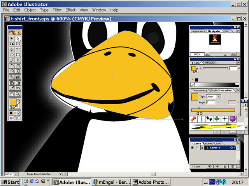Viewport: 249px width, 186px height.
Task: Click Color panel K slider
Action: [215, 68]
